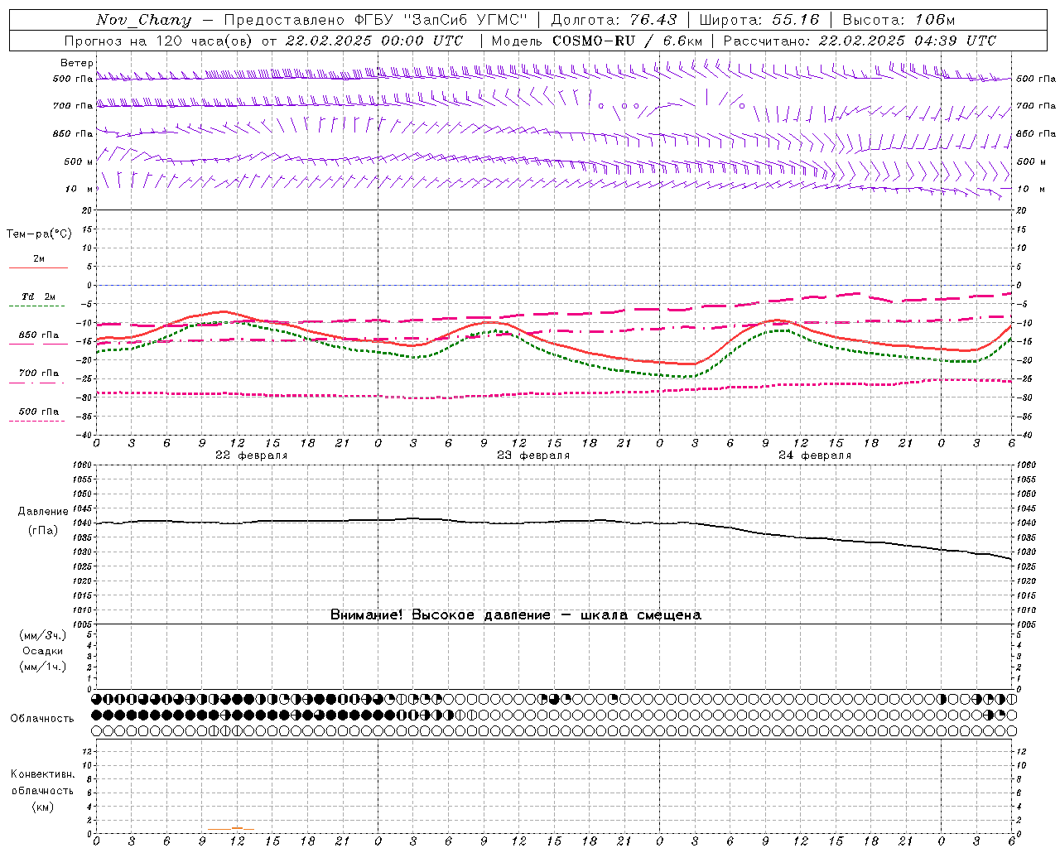Click the station name Nov_Chany in the header
The height and width of the screenshot is (848, 1060).
pos(143,20)
